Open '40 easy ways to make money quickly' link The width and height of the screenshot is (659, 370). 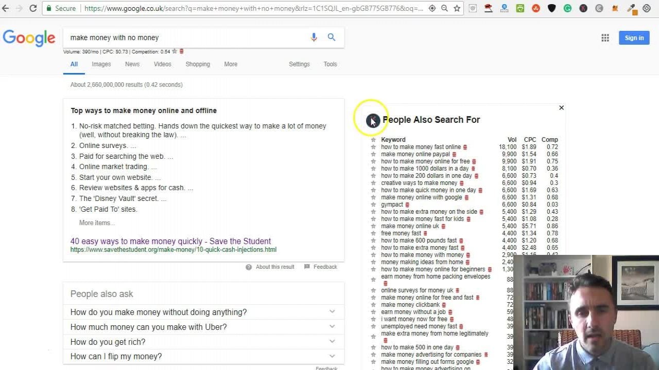(x=170, y=241)
